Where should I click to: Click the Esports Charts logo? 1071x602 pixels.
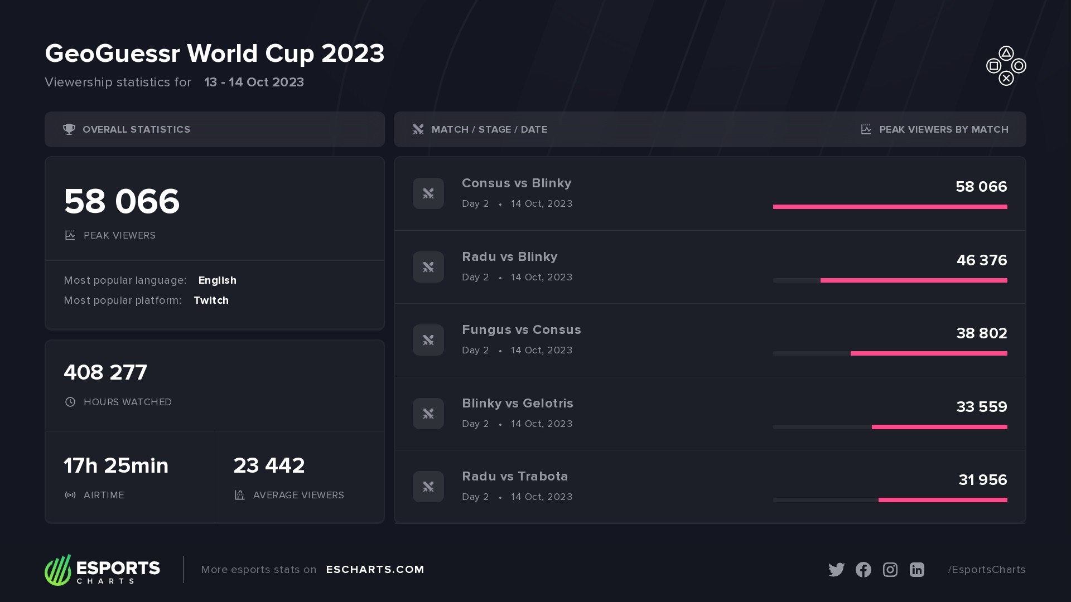[x=102, y=570]
